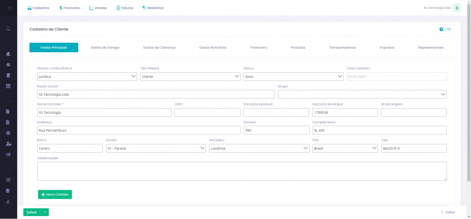
Task: Click the Nome Fantasia input field
Action: tap(104, 112)
